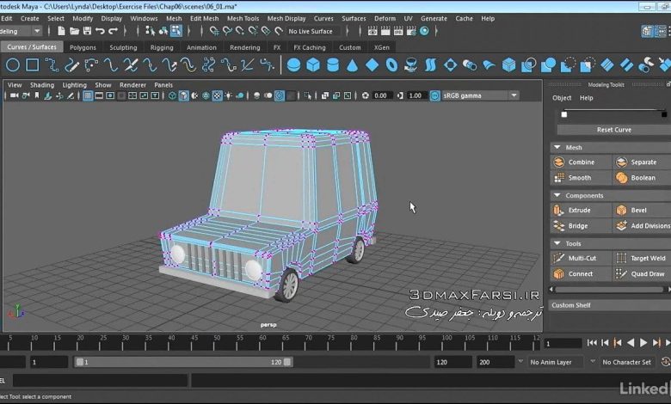Click frame 60 on the time slider

(262, 342)
